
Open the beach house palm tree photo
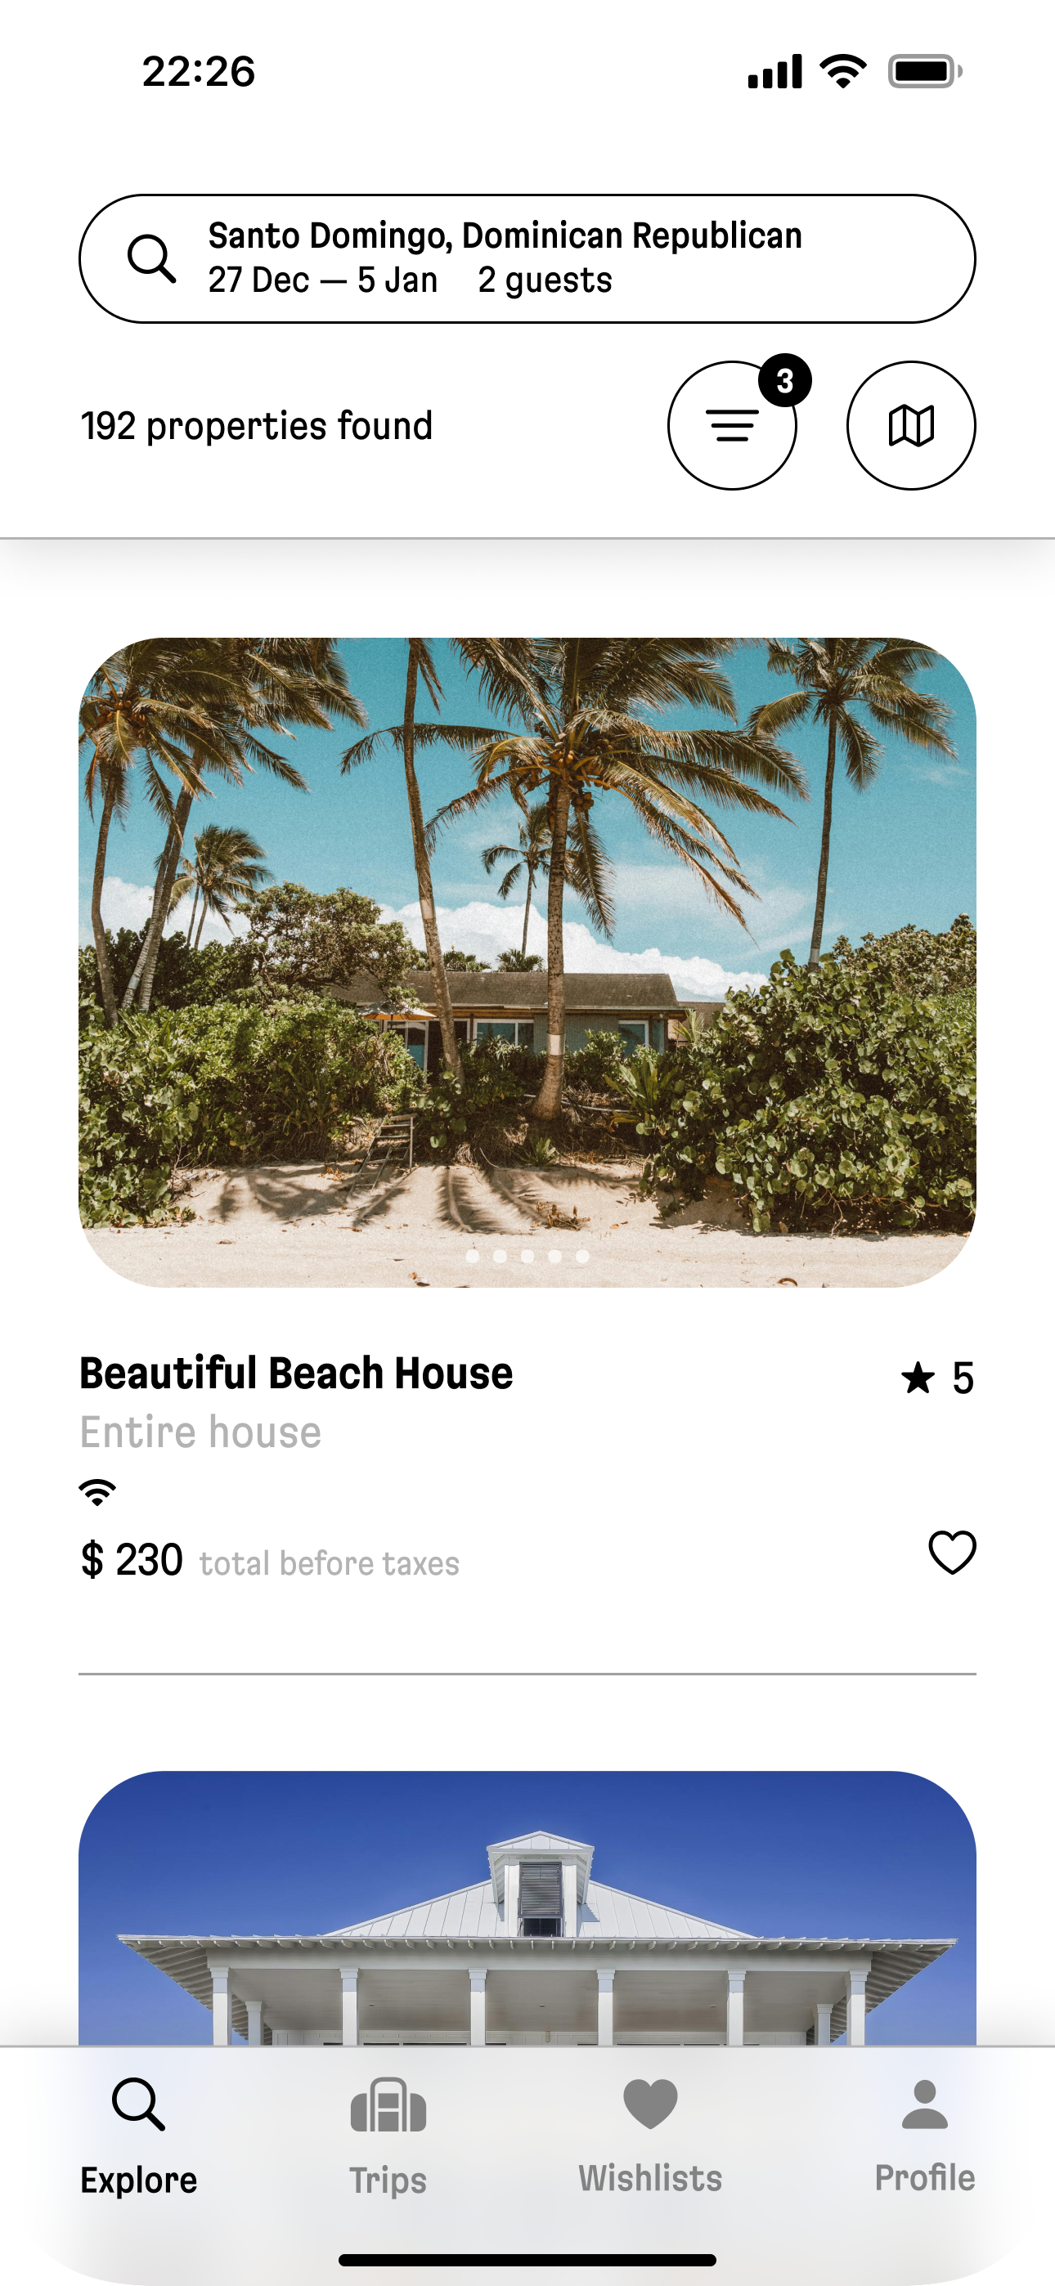coord(527,932)
